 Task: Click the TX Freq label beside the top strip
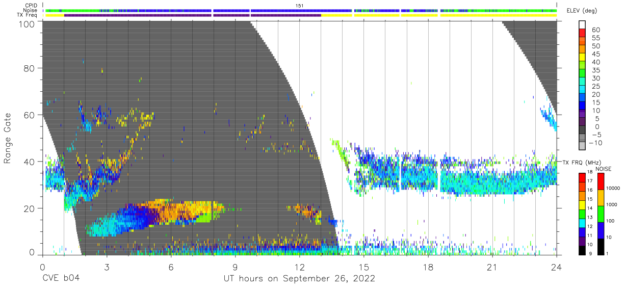[x=28, y=15]
